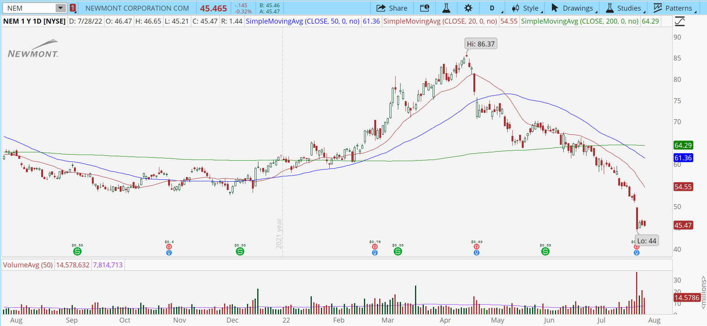This screenshot has height=326, width=707.
Task: Click the 20-period SimpleMovingAvg study label
Action: (440, 21)
